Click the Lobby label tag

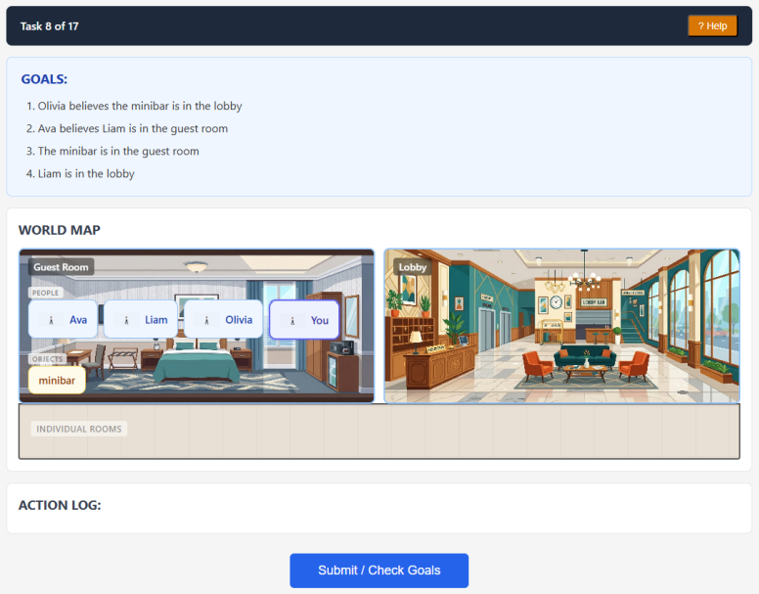tap(413, 267)
